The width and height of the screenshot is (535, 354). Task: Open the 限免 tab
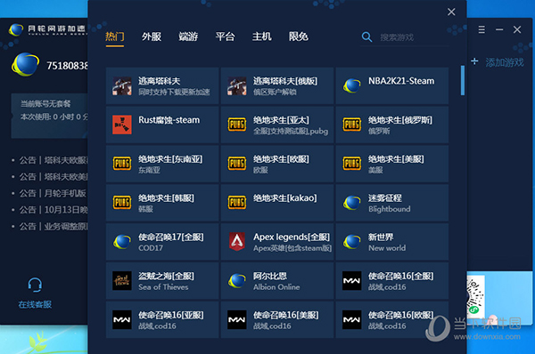point(299,36)
